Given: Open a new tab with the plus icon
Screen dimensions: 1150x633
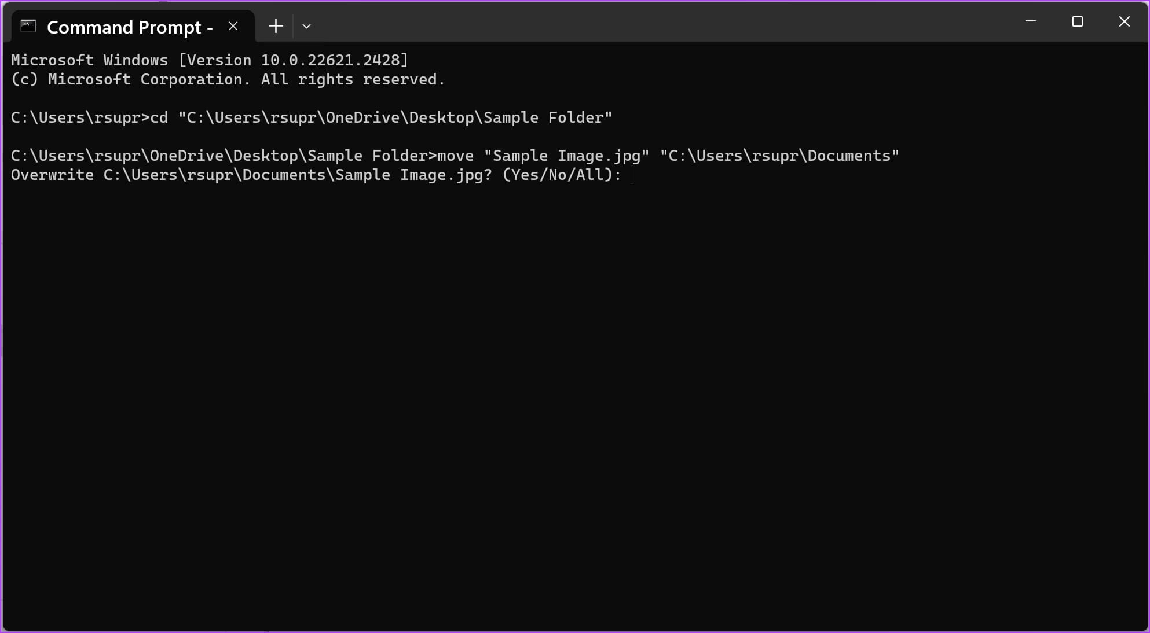Looking at the screenshot, I should click(x=276, y=26).
